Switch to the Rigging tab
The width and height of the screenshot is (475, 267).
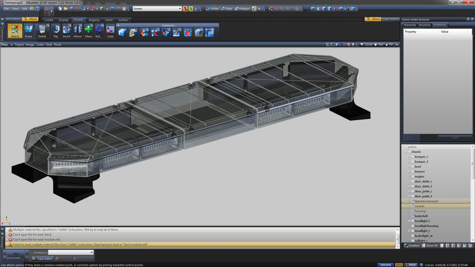pos(94,20)
